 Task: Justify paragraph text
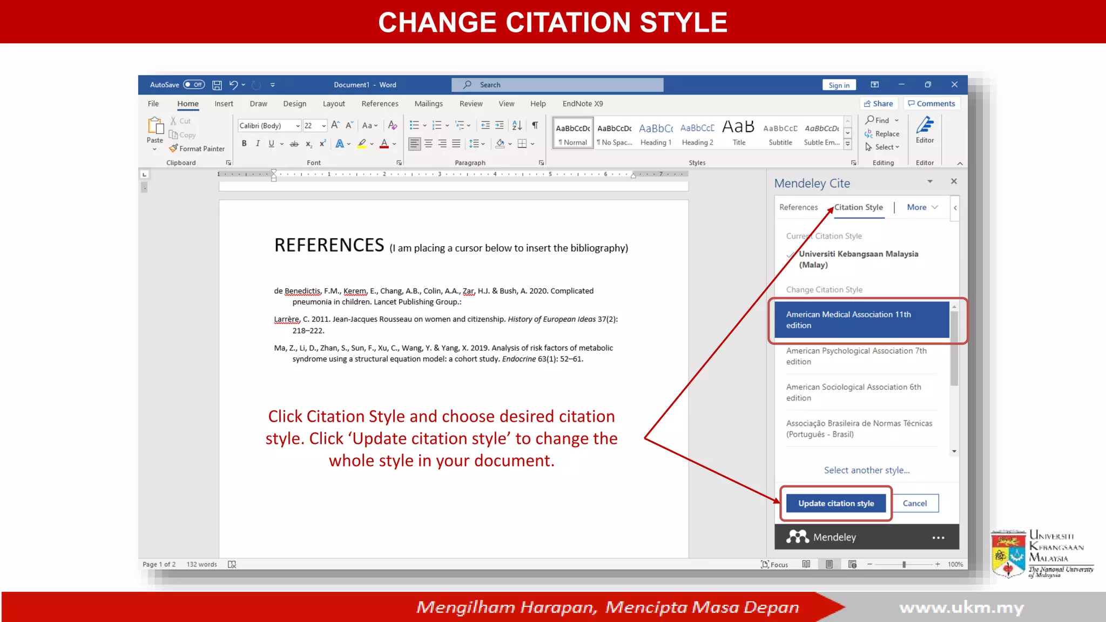click(x=456, y=144)
